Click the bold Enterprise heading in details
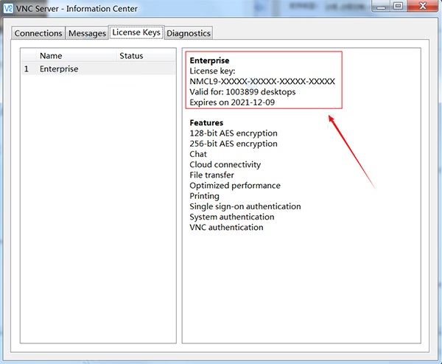 point(209,60)
